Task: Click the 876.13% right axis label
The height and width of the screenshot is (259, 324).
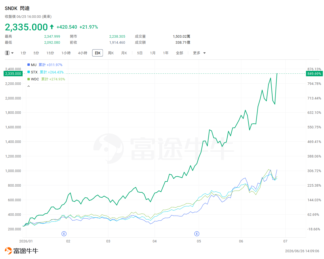Action: tap(314, 69)
